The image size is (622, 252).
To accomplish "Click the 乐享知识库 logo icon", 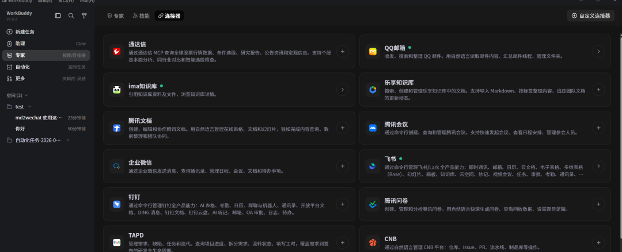I will (x=373, y=90).
